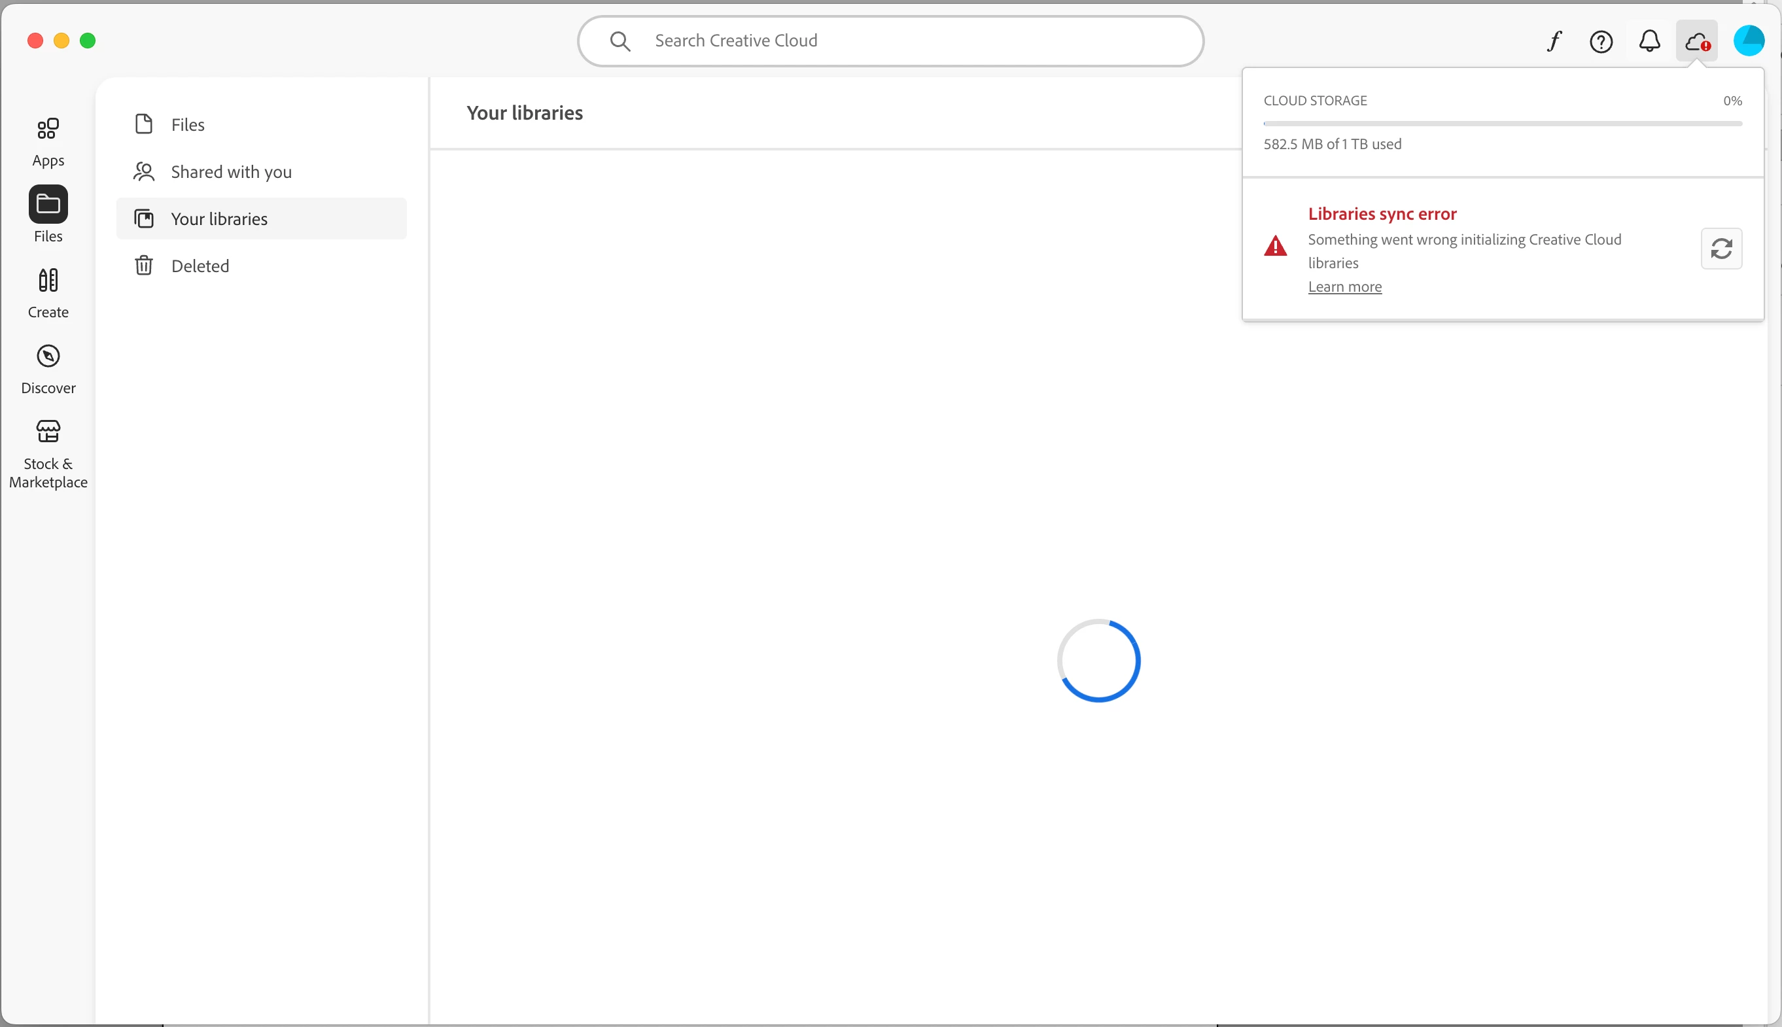
Task: Open the Create section
Action: tap(48, 292)
